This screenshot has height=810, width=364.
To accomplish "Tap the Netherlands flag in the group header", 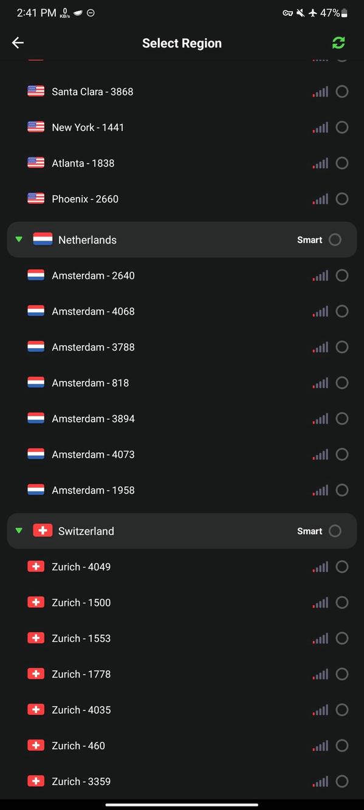I will [43, 239].
